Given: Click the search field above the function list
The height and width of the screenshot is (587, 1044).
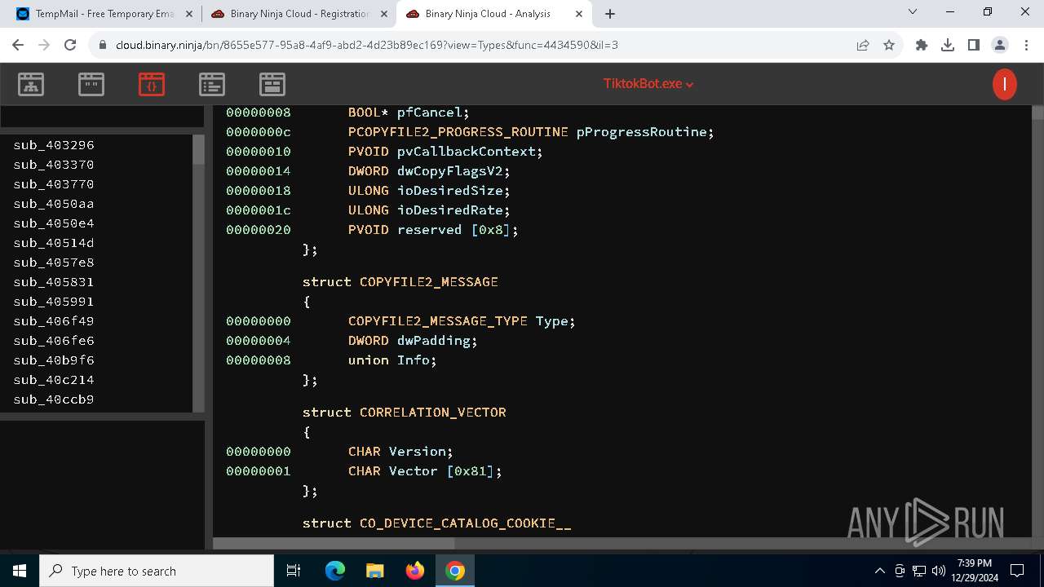Looking at the screenshot, I should point(102,117).
